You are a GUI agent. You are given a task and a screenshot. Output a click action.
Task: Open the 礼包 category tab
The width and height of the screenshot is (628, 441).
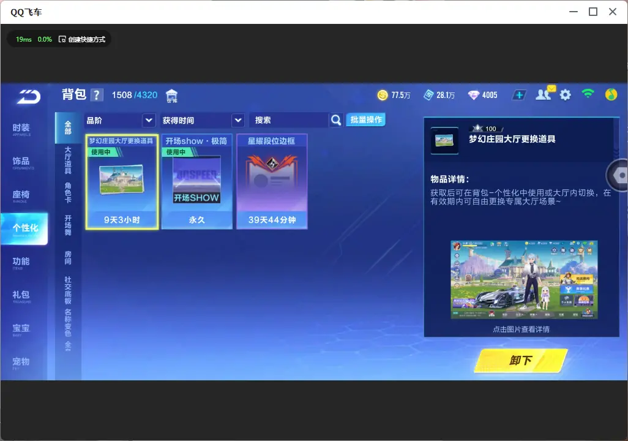coord(21,296)
